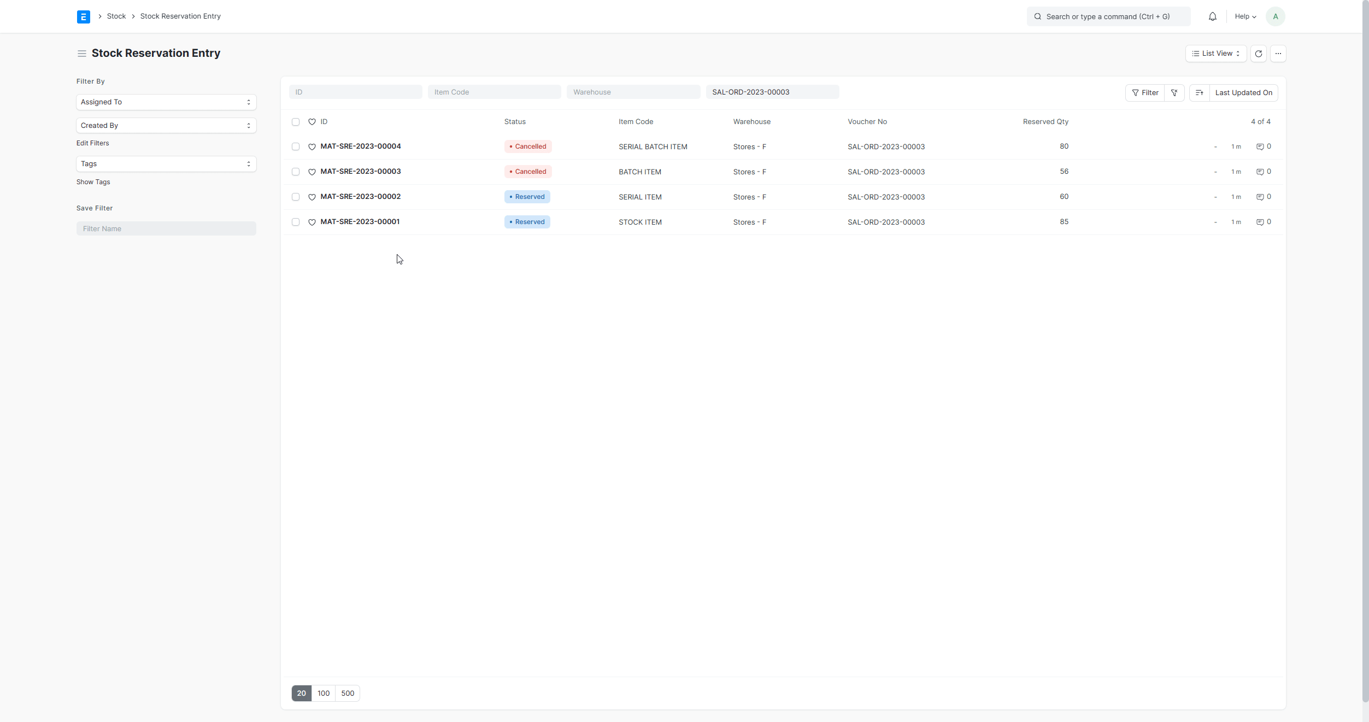Open the List View switcher
This screenshot has height=722, width=1369.
(1215, 54)
